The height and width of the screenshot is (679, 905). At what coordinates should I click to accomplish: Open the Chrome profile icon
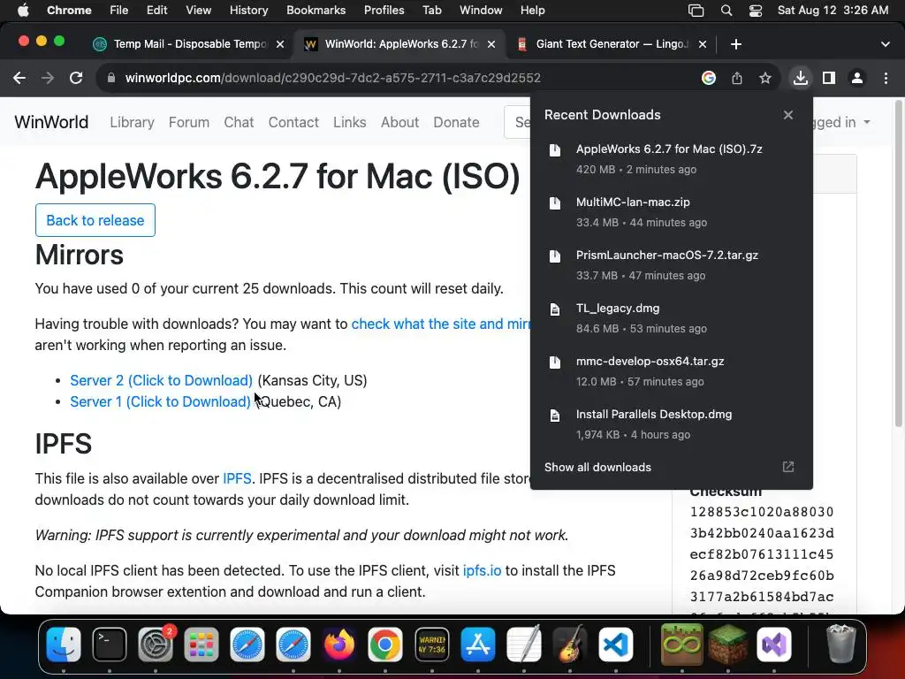click(x=857, y=78)
